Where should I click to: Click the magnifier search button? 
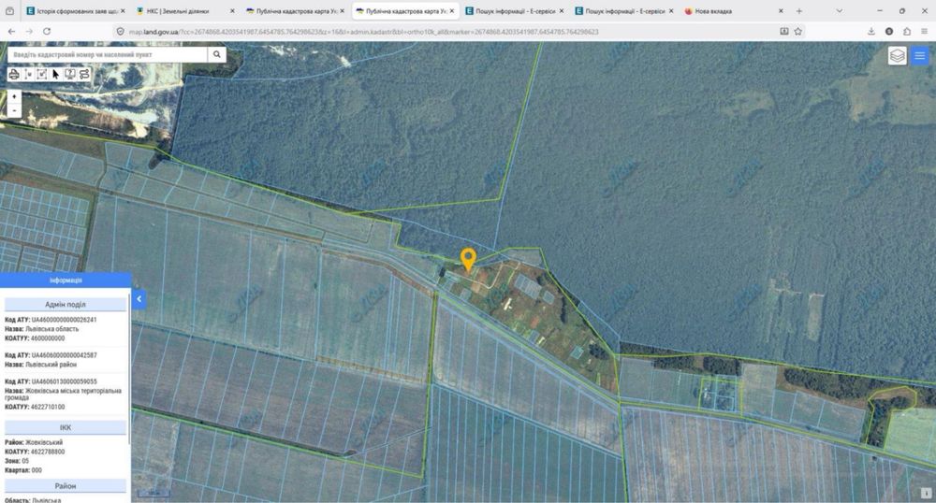click(x=217, y=54)
